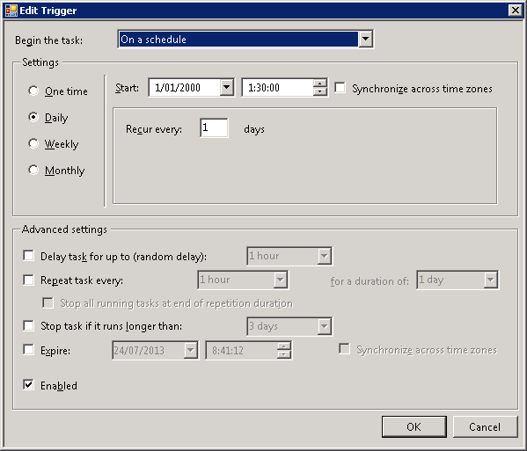Enable Delay task for up to checkbox
Viewport: 527px width, 451px height.
[x=28, y=256]
